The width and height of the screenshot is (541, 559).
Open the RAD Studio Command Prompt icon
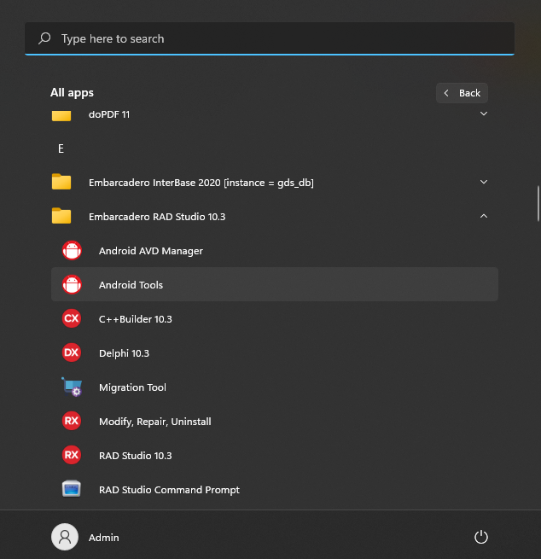pos(72,489)
